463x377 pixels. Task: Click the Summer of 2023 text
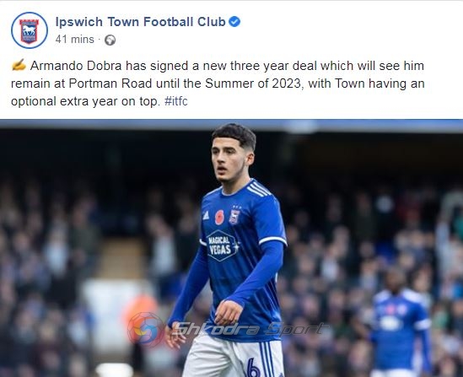pyautogui.click(x=252, y=83)
